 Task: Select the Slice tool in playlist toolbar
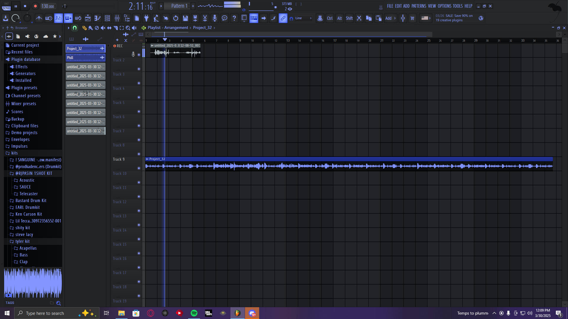pos(115,28)
